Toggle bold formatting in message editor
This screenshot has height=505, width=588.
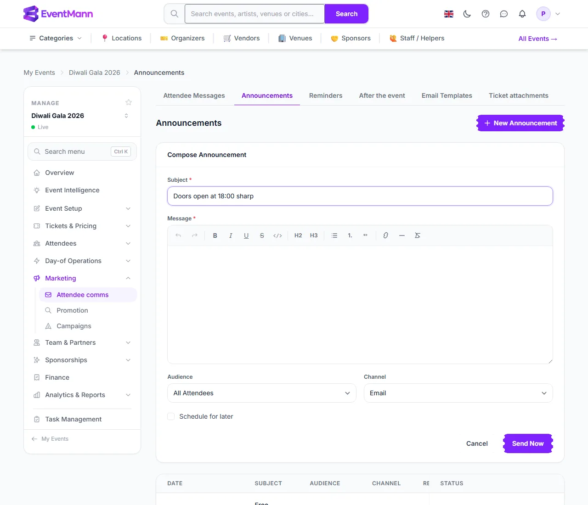pos(215,236)
